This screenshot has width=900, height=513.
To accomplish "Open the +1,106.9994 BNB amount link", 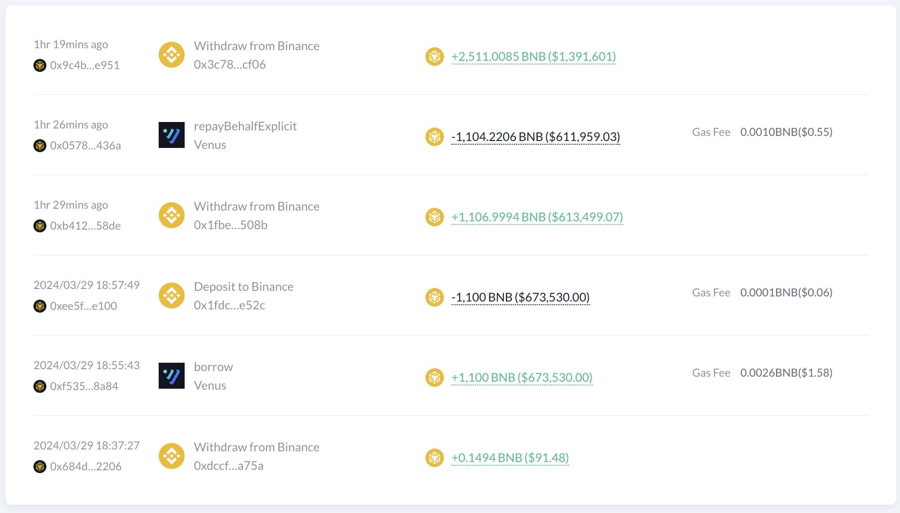I will 536,216.
